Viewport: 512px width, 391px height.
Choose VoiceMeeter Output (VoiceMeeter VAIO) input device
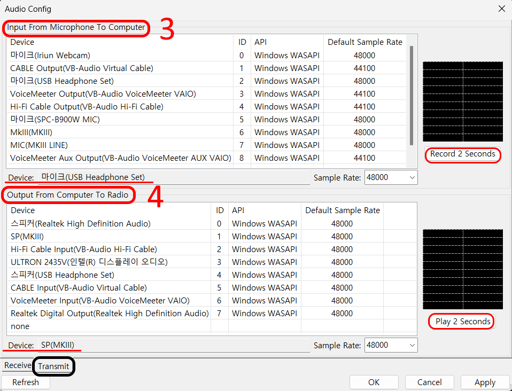pos(103,94)
